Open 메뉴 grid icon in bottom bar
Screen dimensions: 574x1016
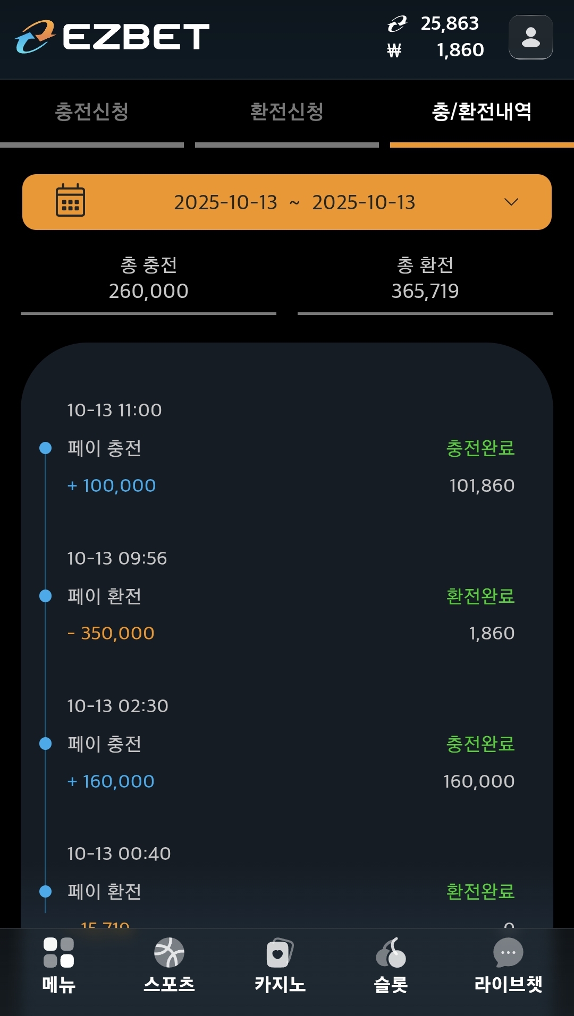[58, 952]
